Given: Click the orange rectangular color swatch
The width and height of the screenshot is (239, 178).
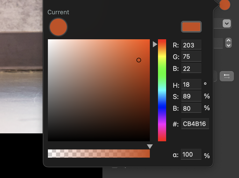Looking at the screenshot, I should (x=191, y=27).
